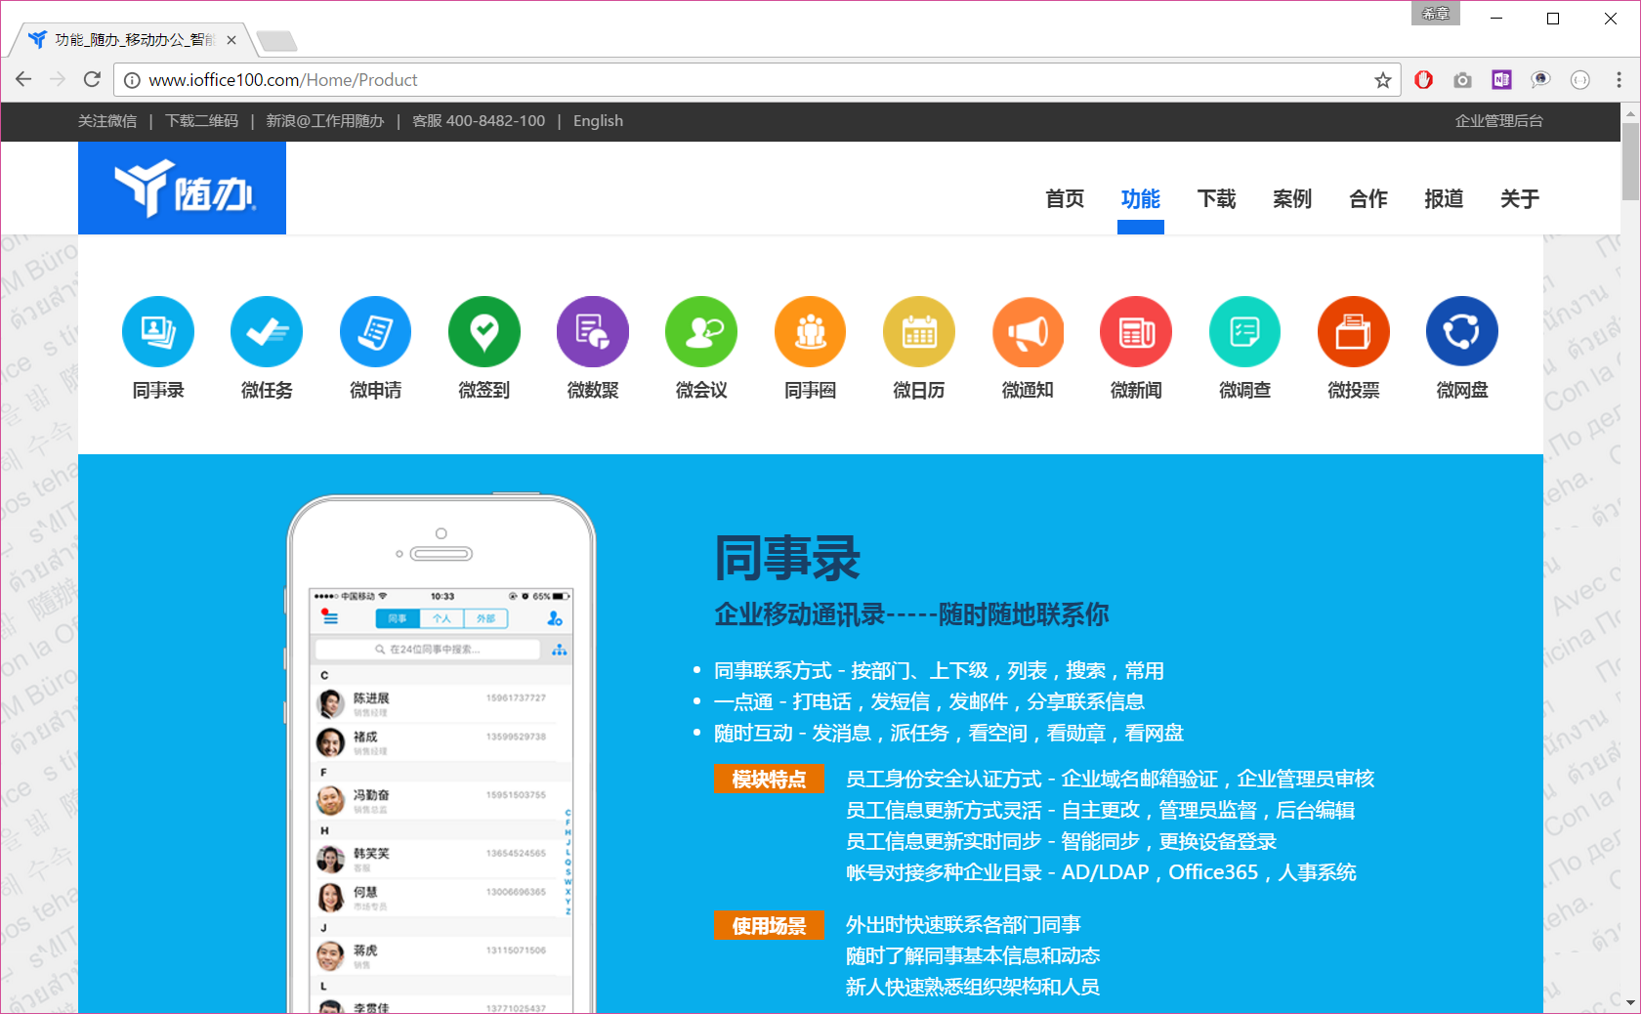Switch to the 案例 navigation item

click(1292, 199)
